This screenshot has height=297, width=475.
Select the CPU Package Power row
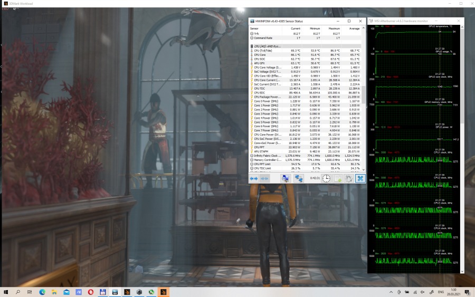[305, 97]
